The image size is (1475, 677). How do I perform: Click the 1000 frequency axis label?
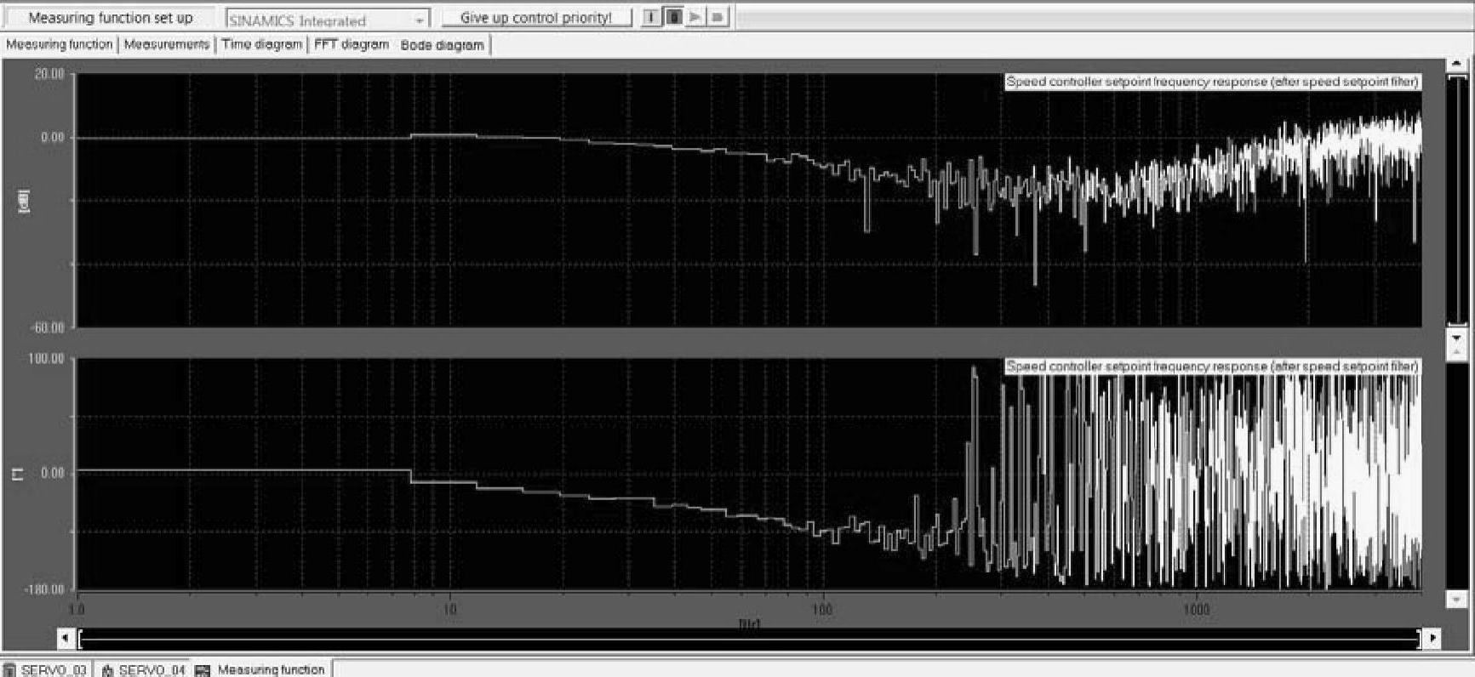point(1196,609)
